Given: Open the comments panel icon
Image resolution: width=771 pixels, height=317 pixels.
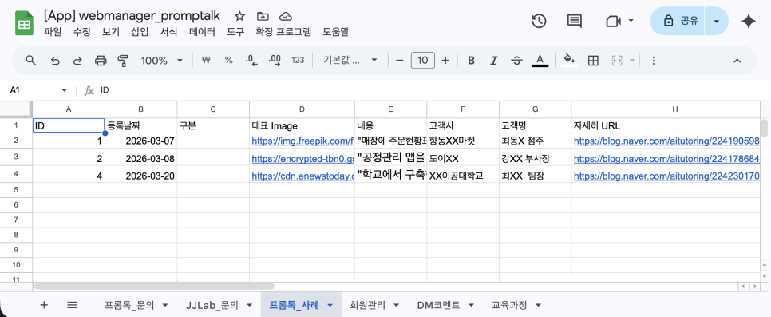Looking at the screenshot, I should click(x=575, y=22).
